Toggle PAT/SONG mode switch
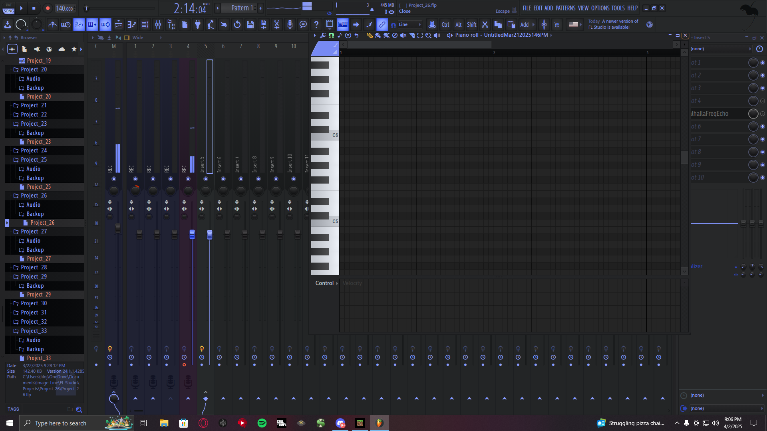767x431 pixels. (x=8, y=8)
